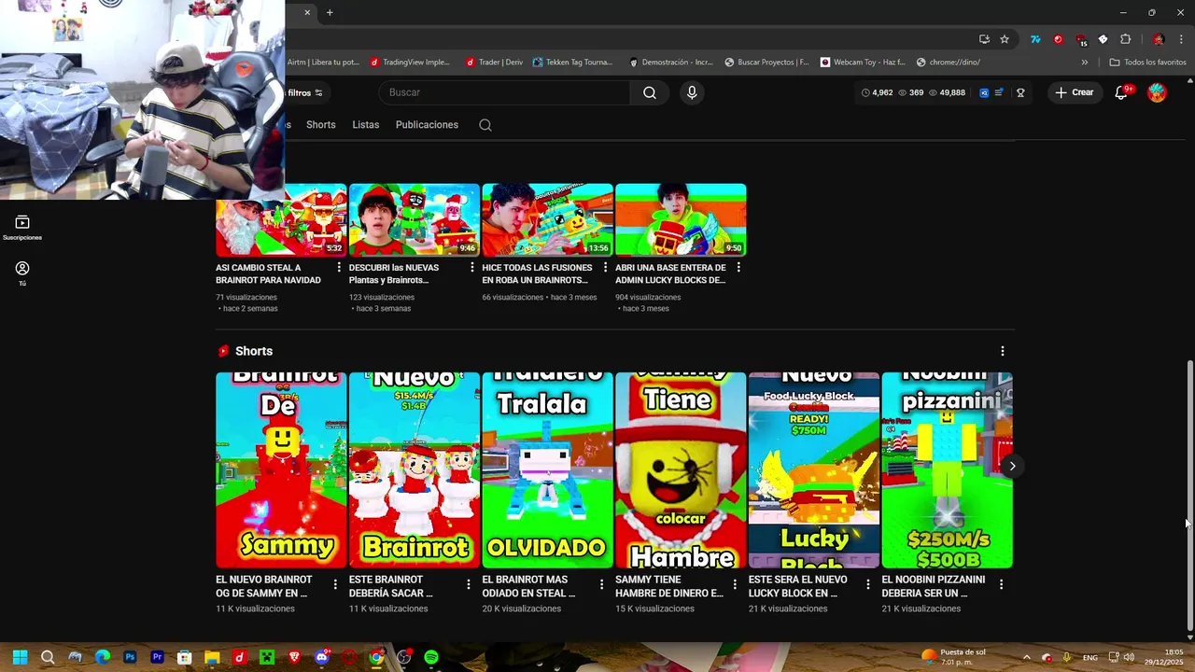Click the YouTube search magnifier button
This screenshot has height=672, width=1195.
click(650, 92)
